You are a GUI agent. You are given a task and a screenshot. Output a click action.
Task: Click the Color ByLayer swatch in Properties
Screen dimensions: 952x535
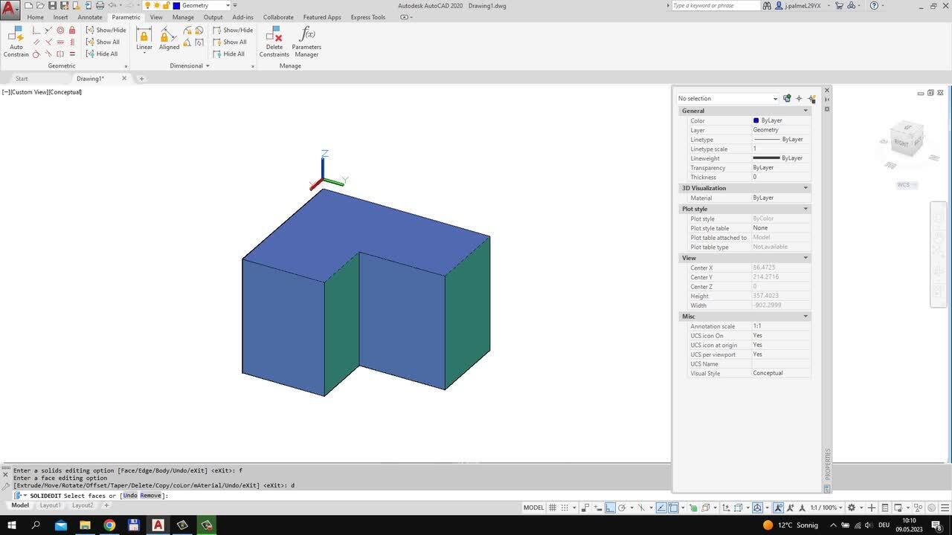click(x=756, y=120)
